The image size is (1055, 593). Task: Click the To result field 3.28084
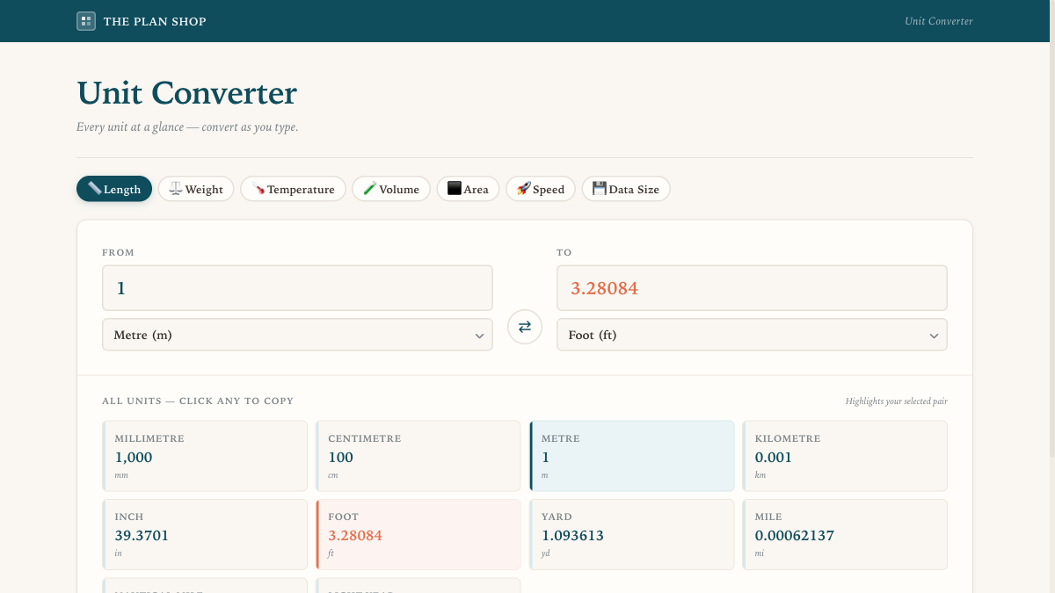(x=752, y=288)
